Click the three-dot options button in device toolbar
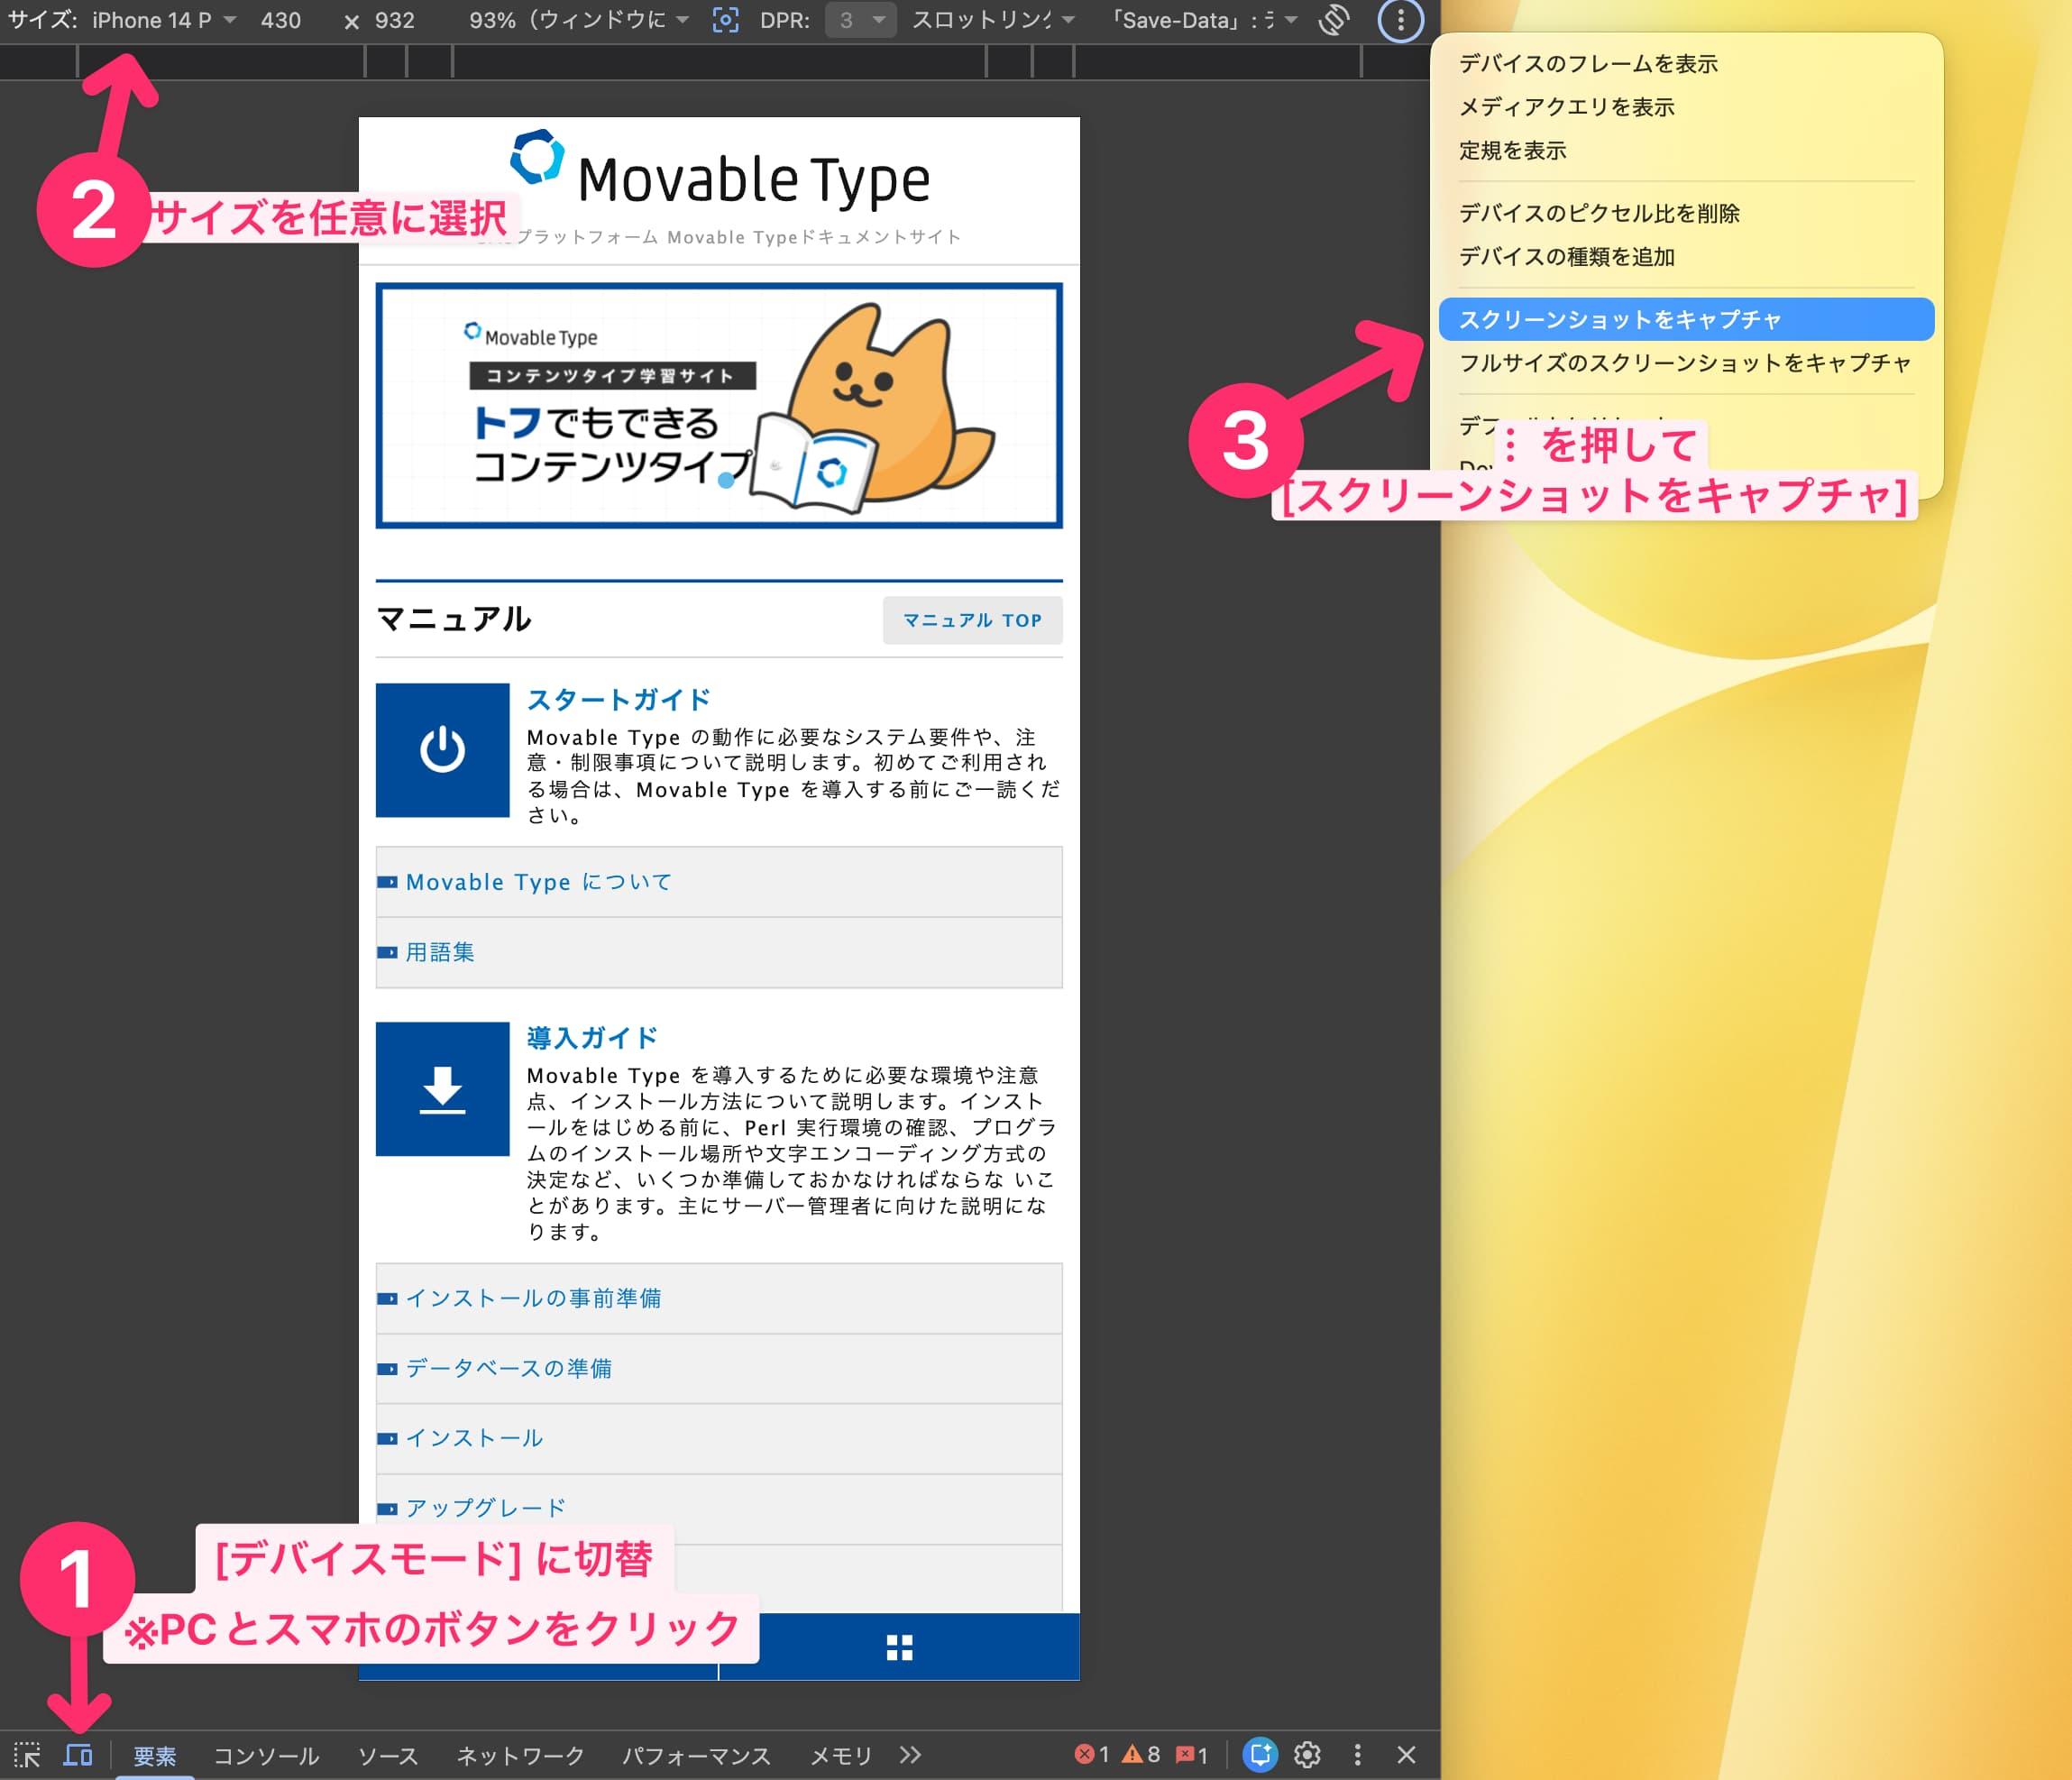 [1400, 20]
